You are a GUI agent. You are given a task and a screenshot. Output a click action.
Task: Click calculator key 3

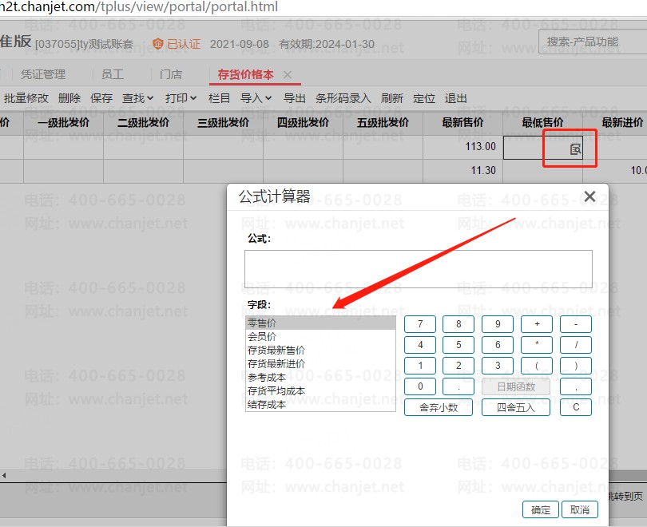498,366
